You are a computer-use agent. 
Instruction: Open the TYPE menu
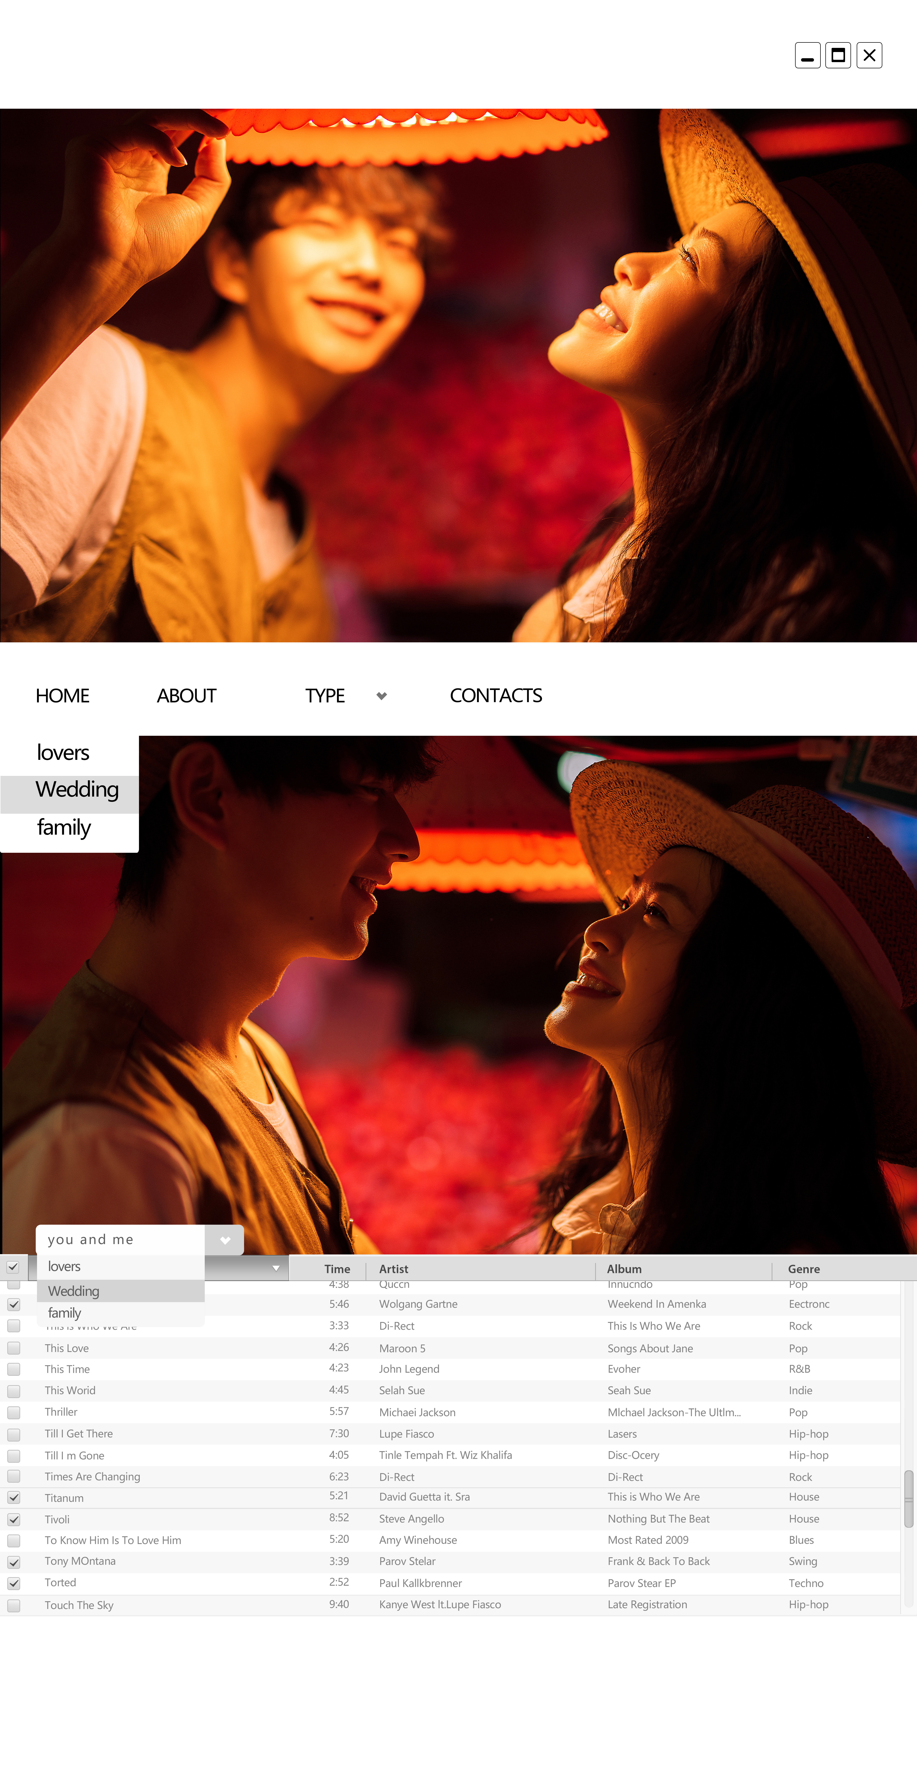(325, 696)
